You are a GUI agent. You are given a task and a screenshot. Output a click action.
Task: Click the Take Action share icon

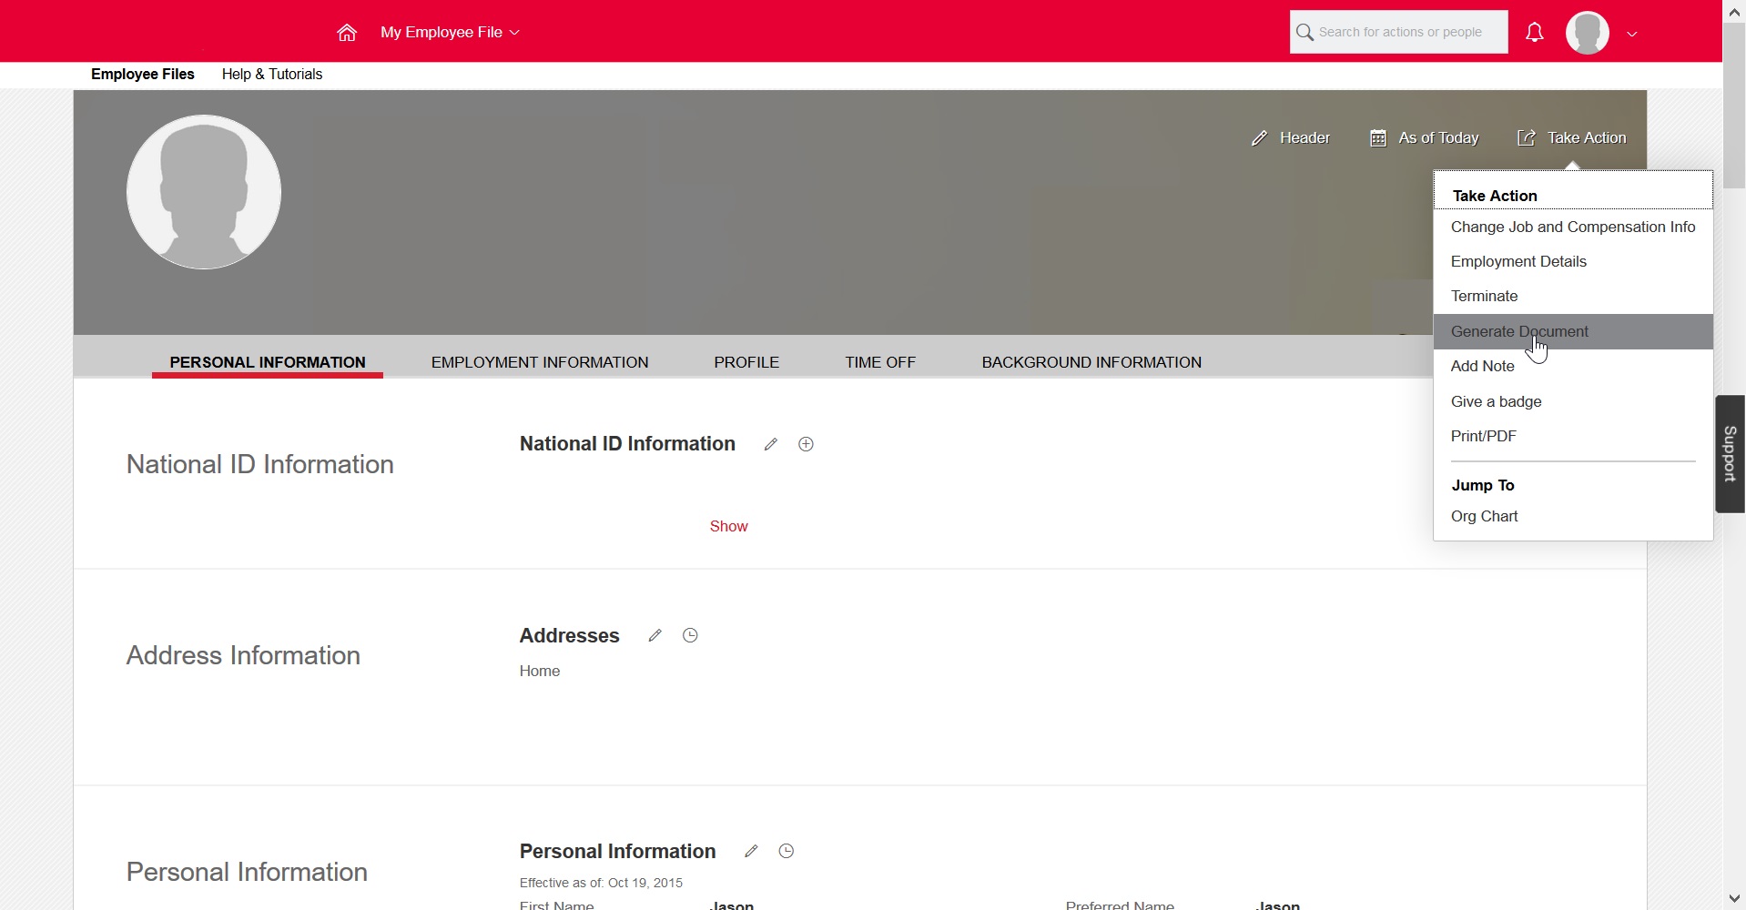coord(1527,138)
